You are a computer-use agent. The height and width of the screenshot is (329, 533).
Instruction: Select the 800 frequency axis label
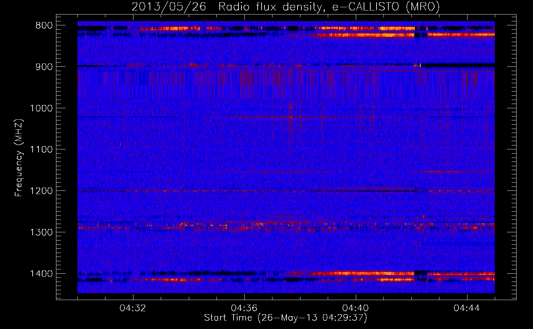click(x=44, y=26)
